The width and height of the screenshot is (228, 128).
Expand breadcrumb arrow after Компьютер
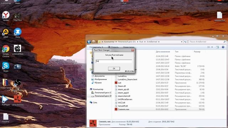point(116,42)
